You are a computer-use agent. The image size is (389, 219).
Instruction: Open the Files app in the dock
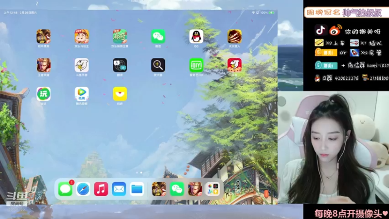pyautogui.click(x=137, y=189)
